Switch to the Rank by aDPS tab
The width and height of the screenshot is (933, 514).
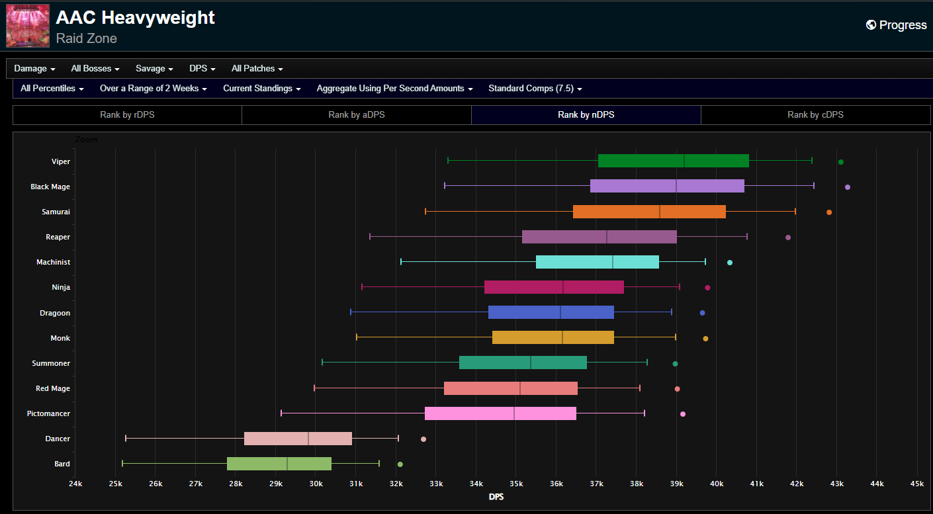pyautogui.click(x=357, y=115)
